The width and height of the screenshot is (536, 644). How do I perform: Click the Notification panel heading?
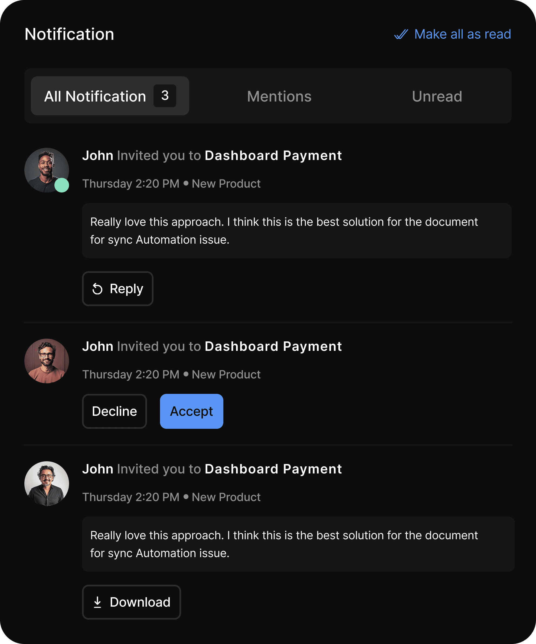coord(69,34)
